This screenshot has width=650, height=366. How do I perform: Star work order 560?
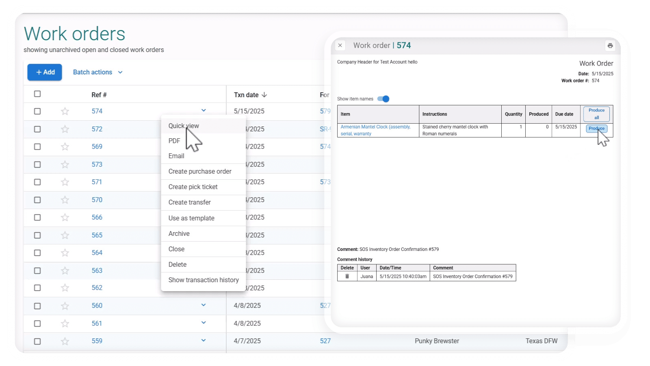[65, 306]
